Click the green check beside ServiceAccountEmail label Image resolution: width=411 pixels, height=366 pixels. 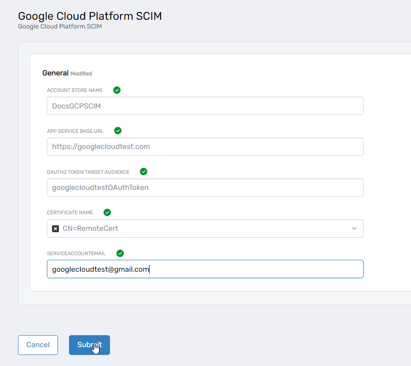(120, 253)
